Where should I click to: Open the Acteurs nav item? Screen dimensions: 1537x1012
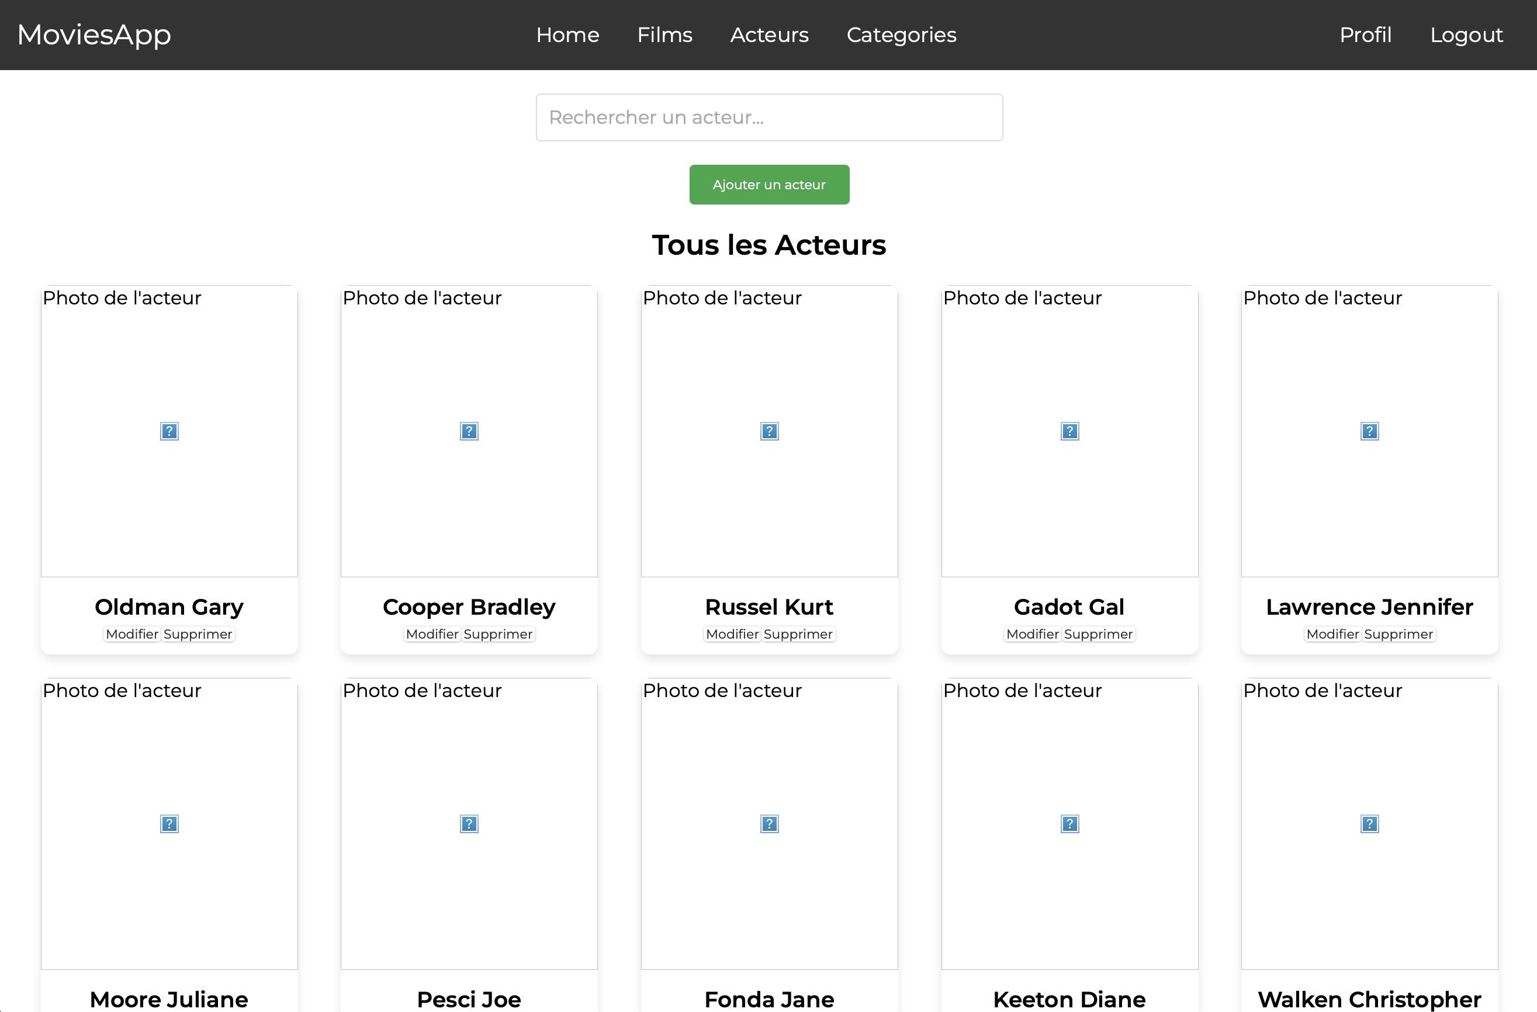tap(769, 35)
